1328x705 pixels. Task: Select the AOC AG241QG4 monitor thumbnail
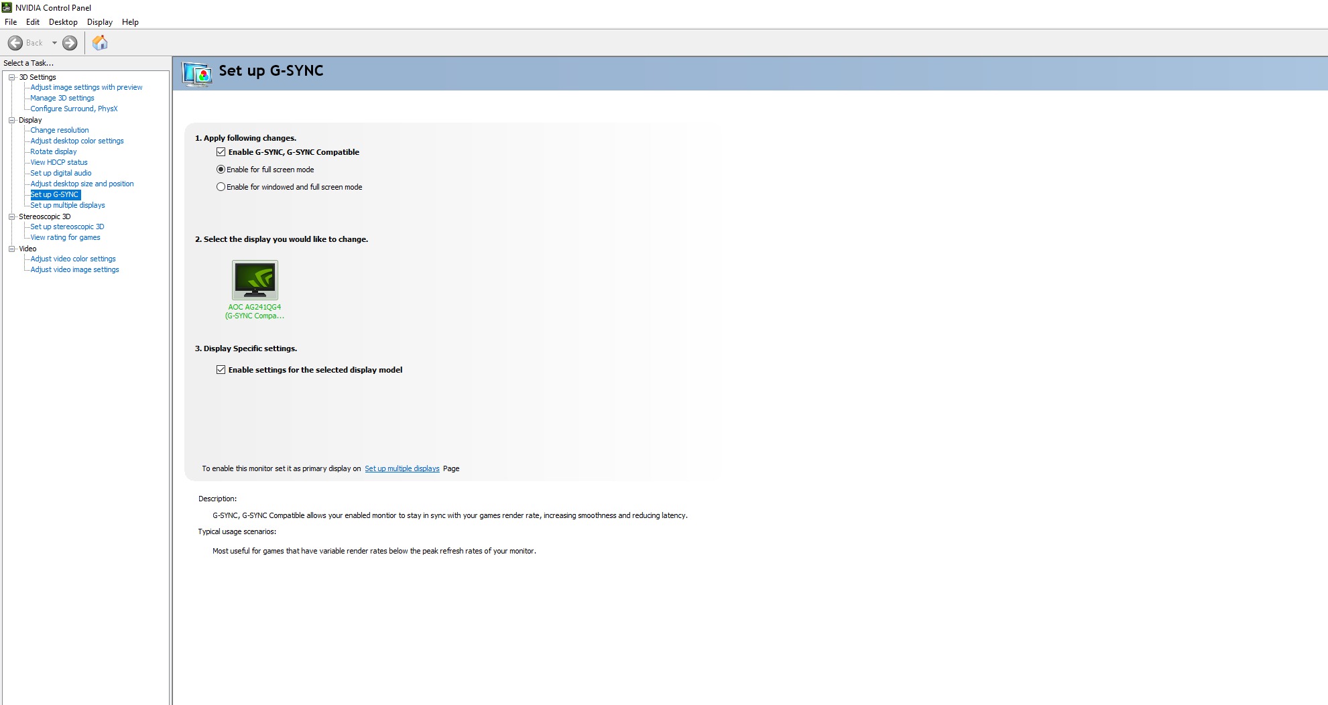(255, 279)
